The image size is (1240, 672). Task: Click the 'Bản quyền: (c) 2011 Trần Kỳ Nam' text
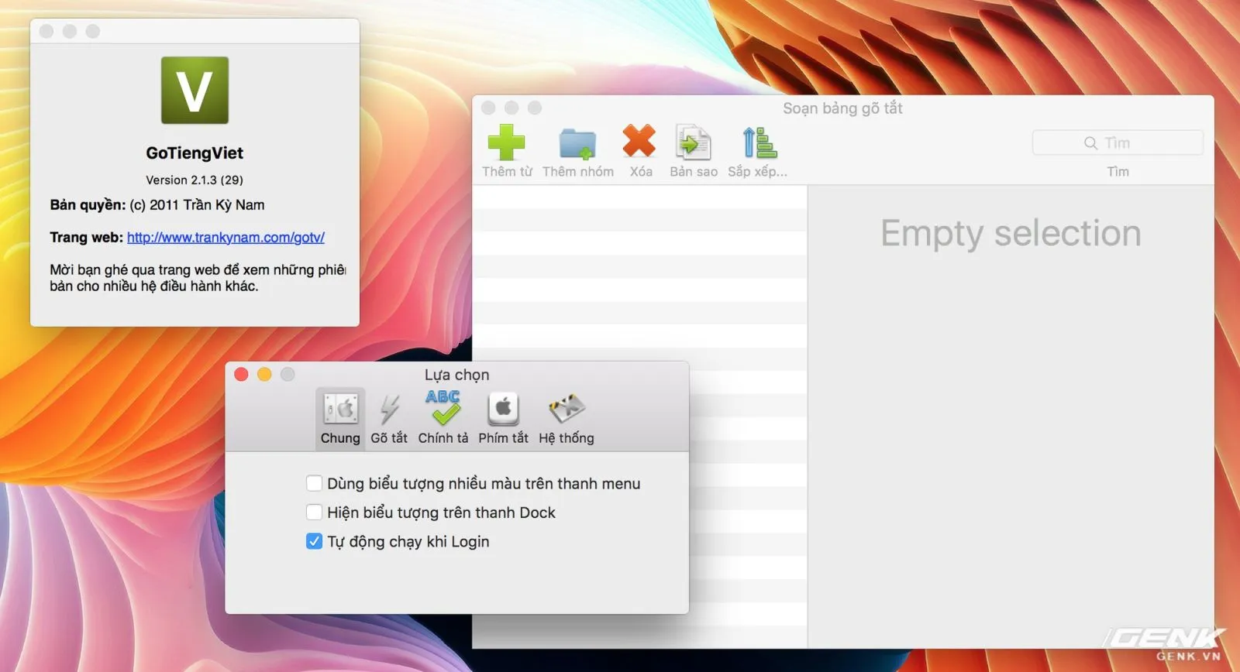click(x=157, y=205)
